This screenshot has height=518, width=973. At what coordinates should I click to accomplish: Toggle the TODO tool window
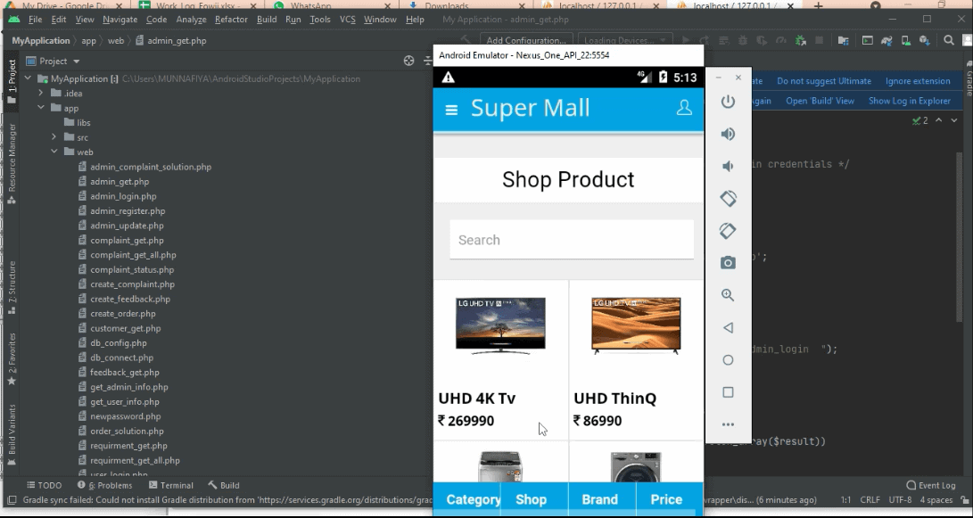pyautogui.click(x=45, y=485)
